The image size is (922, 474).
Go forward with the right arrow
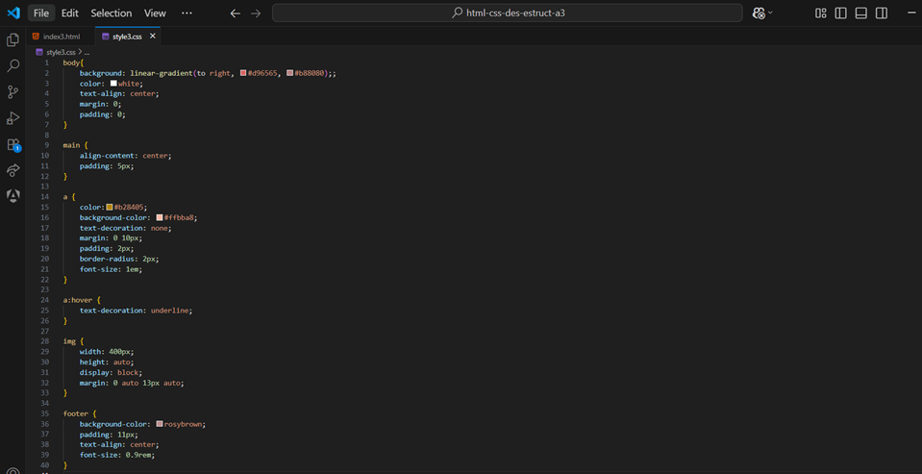point(255,12)
